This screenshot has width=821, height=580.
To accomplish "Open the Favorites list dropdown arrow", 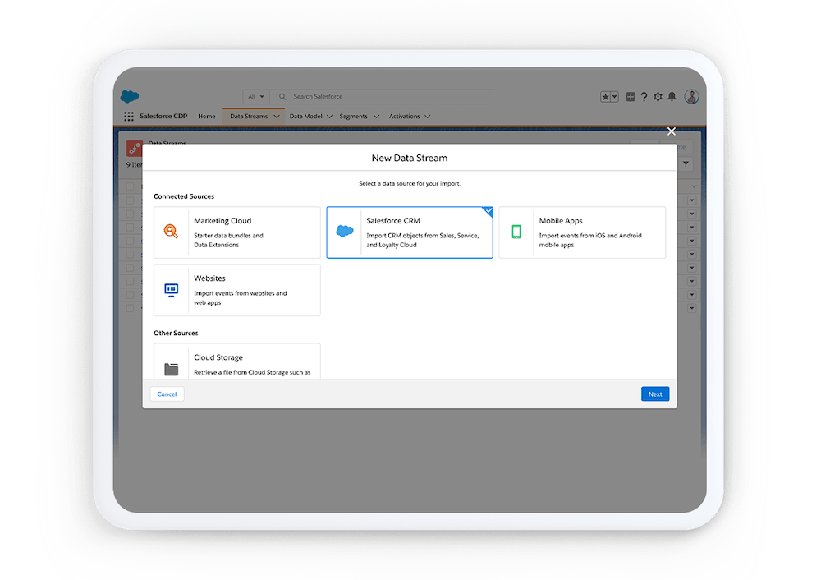I will pyautogui.click(x=615, y=97).
